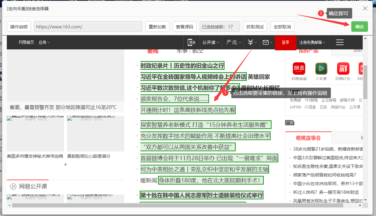
Task: Click the scroll-right arrow of horizontal scrollbar
Action: [x=360, y=205]
